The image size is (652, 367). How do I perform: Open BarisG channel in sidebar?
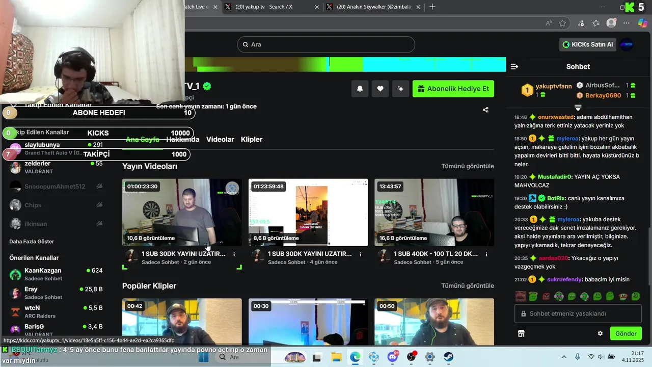pyautogui.click(x=56, y=330)
